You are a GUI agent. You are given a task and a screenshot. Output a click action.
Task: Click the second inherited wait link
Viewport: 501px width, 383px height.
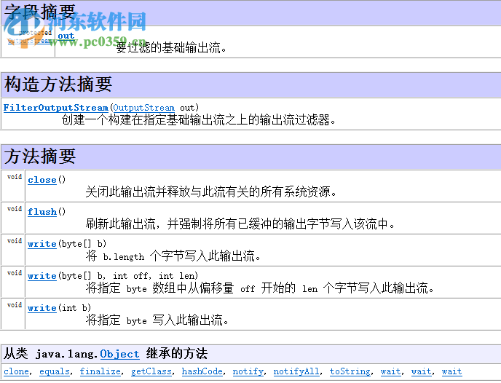click(x=422, y=371)
